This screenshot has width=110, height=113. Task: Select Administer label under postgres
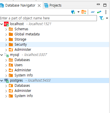(x=23, y=91)
